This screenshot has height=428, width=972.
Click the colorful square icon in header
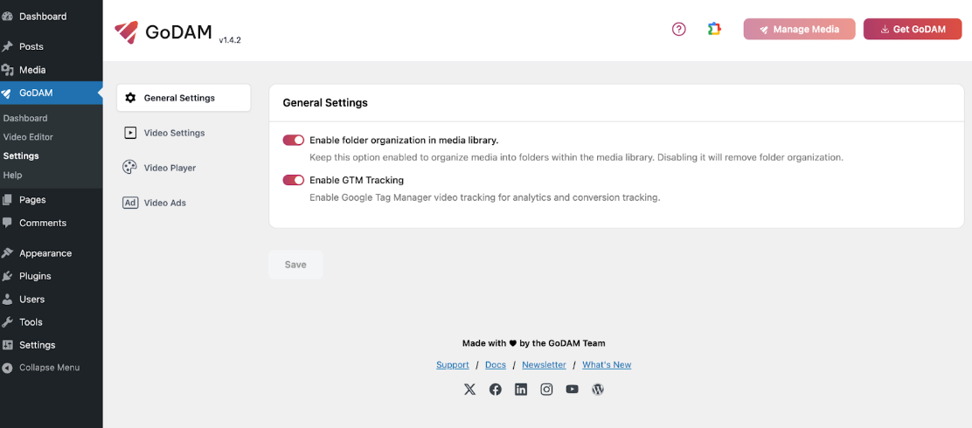click(x=714, y=29)
